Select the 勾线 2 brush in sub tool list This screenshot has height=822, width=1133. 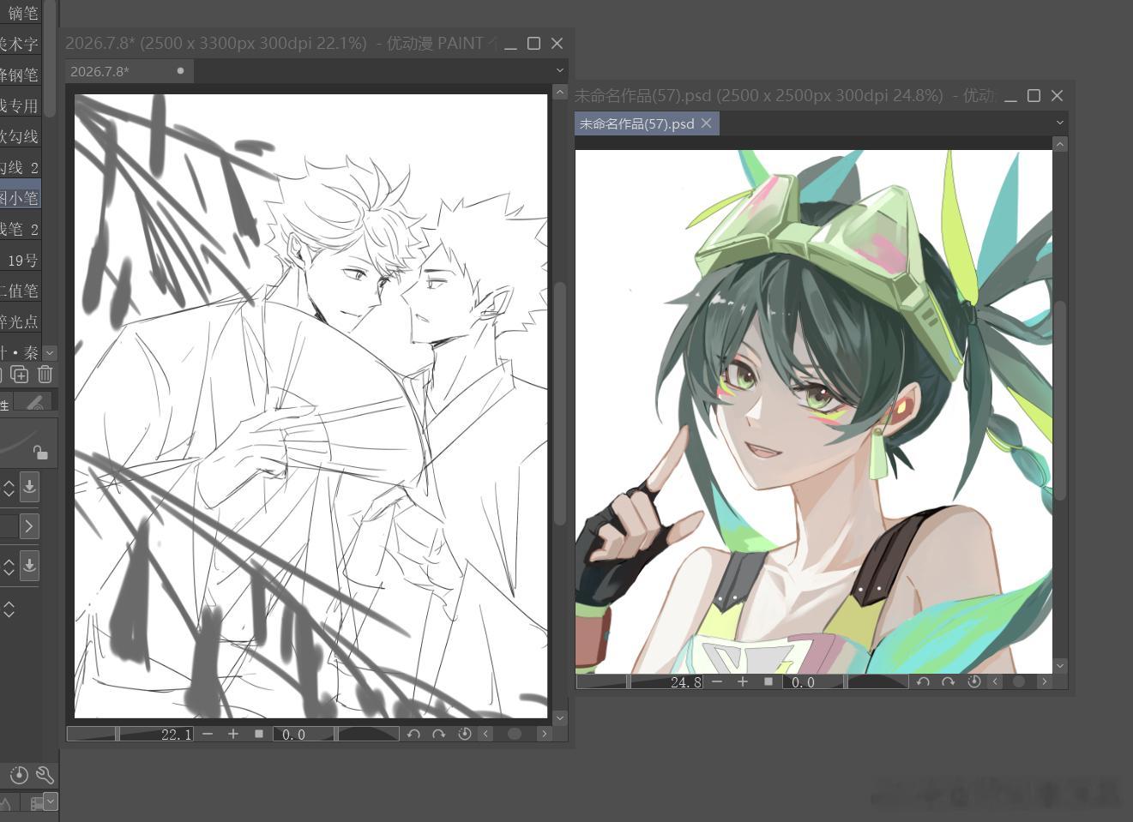(x=21, y=167)
